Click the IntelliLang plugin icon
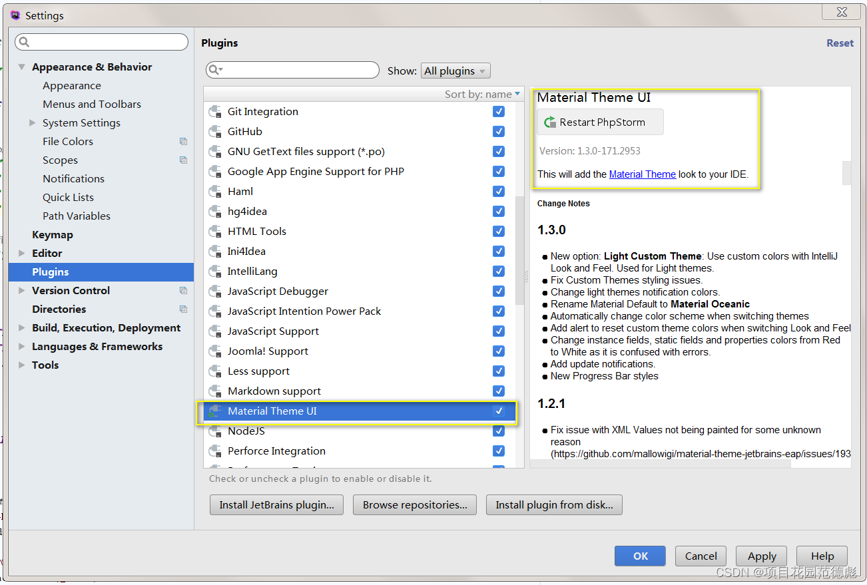 [x=215, y=272]
